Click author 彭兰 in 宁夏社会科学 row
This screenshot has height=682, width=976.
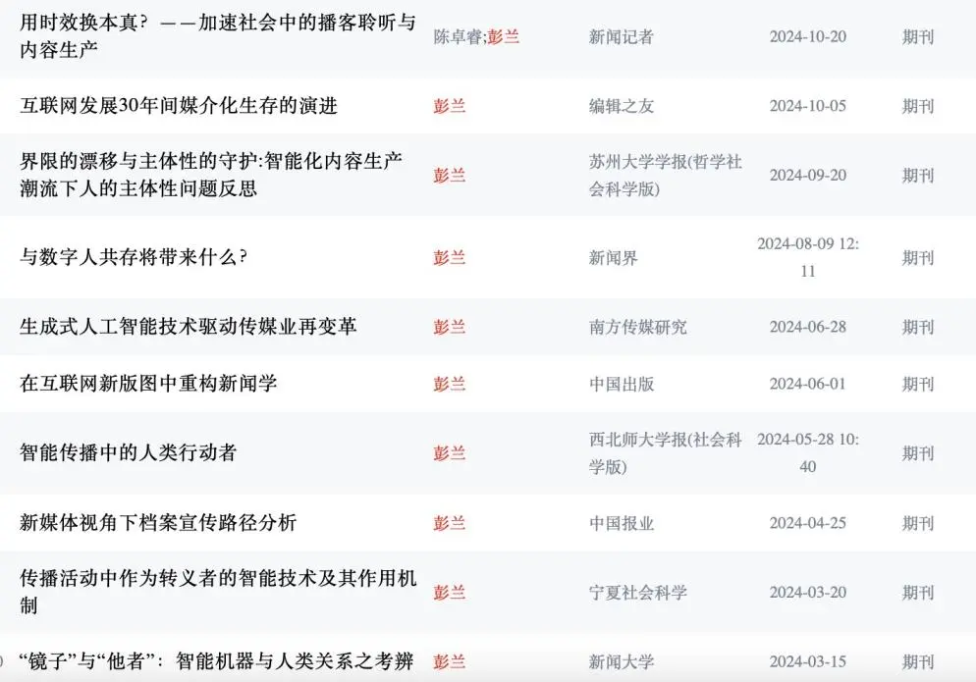450,593
